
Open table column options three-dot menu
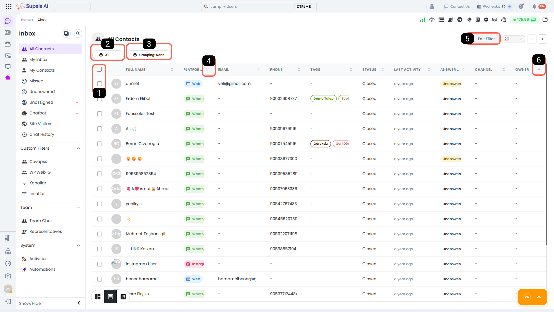click(x=539, y=69)
